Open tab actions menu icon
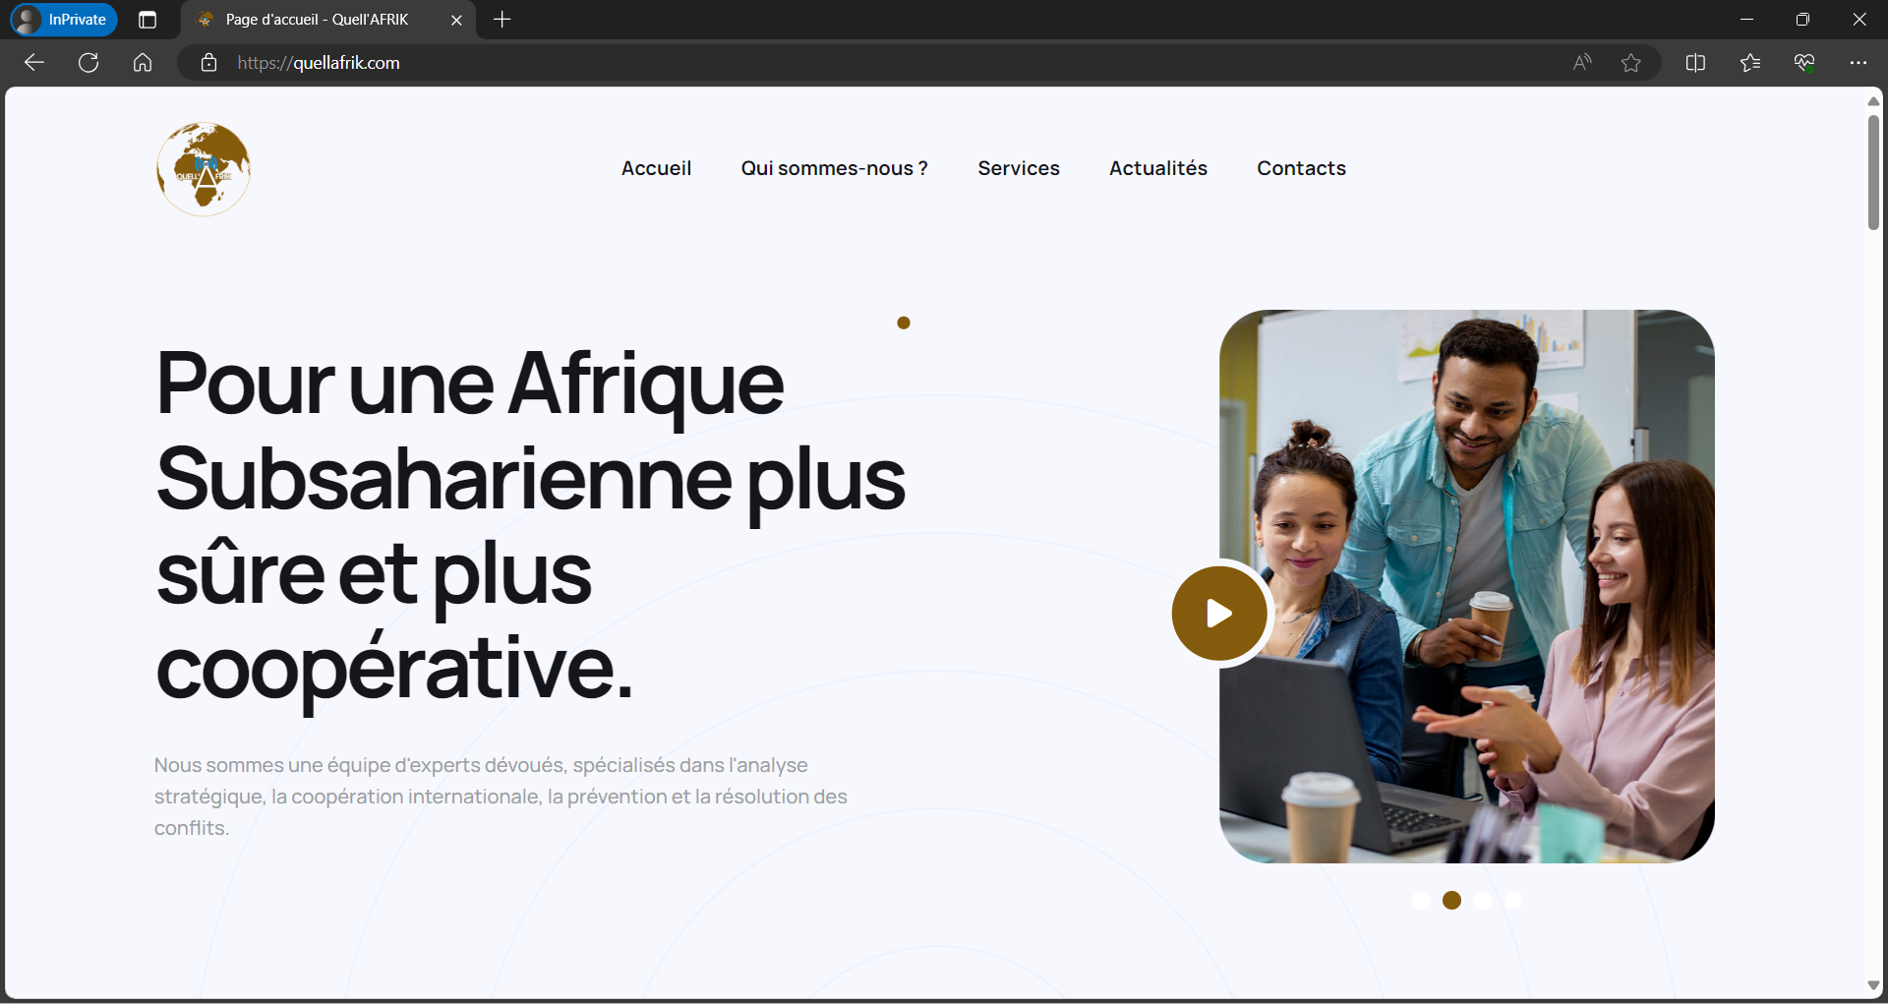The width and height of the screenshot is (1888, 1004). pyautogui.click(x=147, y=20)
